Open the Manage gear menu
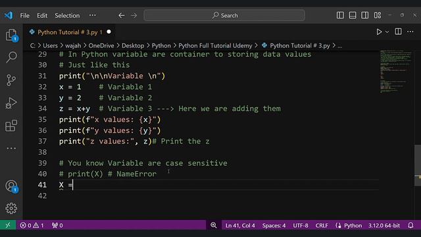 pos(11,208)
